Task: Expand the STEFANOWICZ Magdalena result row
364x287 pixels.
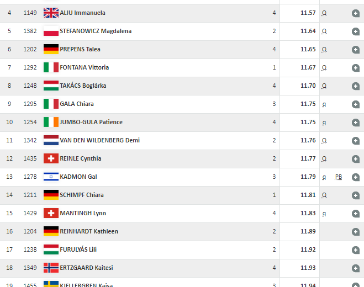Action: click(x=355, y=31)
